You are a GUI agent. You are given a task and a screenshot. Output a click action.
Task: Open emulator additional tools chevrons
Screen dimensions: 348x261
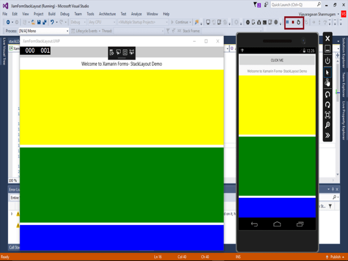[327, 135]
